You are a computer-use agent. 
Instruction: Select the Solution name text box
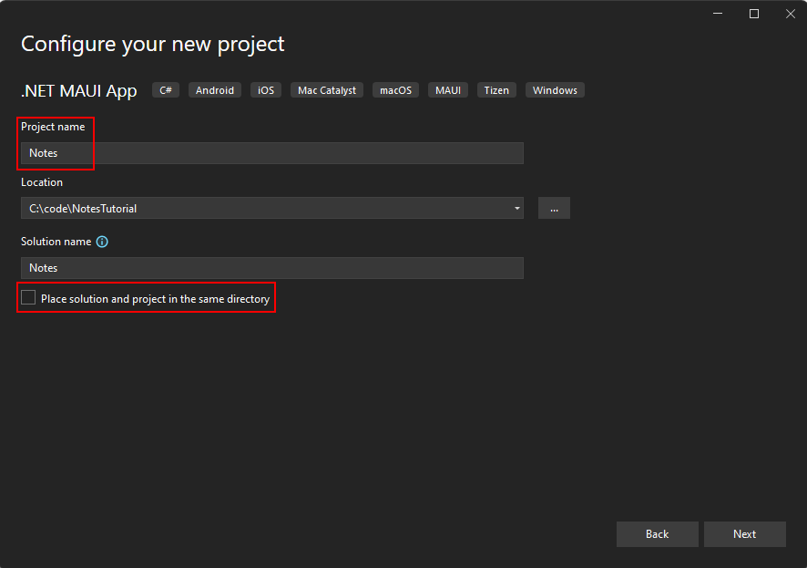(273, 267)
